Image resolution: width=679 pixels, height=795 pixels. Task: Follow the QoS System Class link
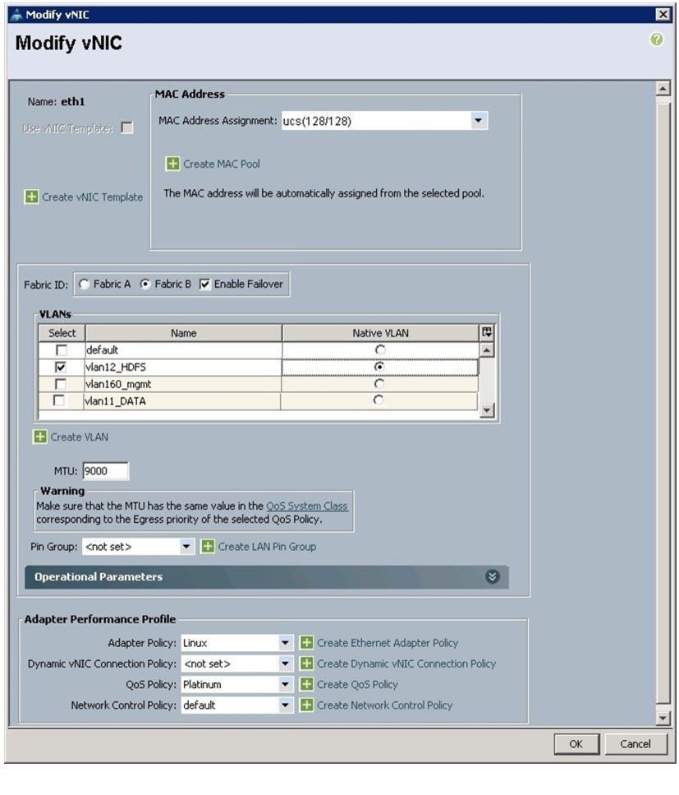(307, 506)
